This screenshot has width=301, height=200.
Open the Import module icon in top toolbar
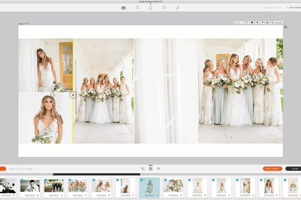click(x=124, y=8)
